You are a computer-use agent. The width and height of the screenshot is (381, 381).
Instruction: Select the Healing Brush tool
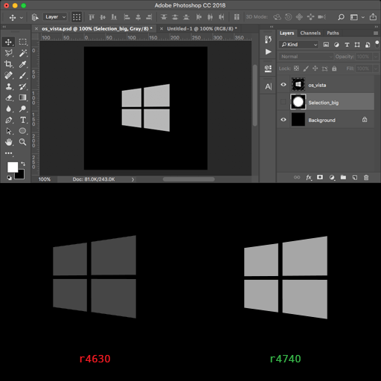(x=8, y=75)
